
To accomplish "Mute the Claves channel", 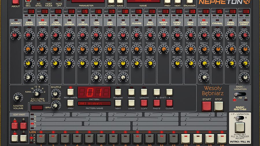I will pyautogui.click(x=134, y=16).
